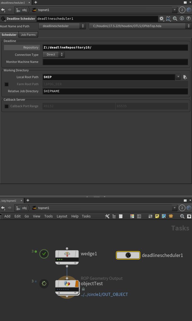Switch to the Job Parms tab

(28, 35)
